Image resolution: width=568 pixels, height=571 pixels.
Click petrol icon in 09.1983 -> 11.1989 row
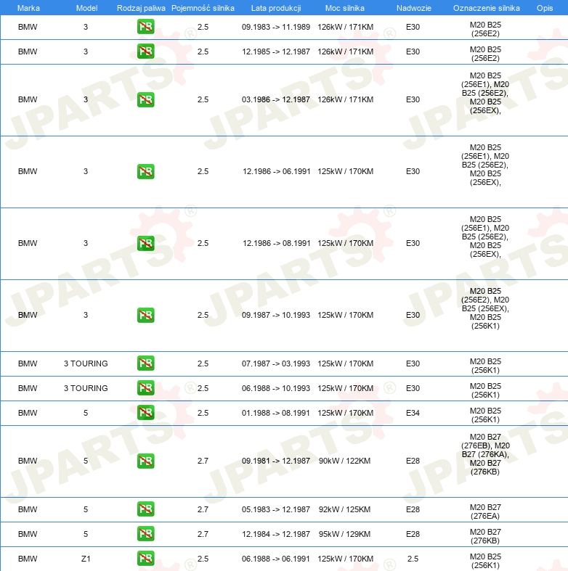(x=145, y=27)
